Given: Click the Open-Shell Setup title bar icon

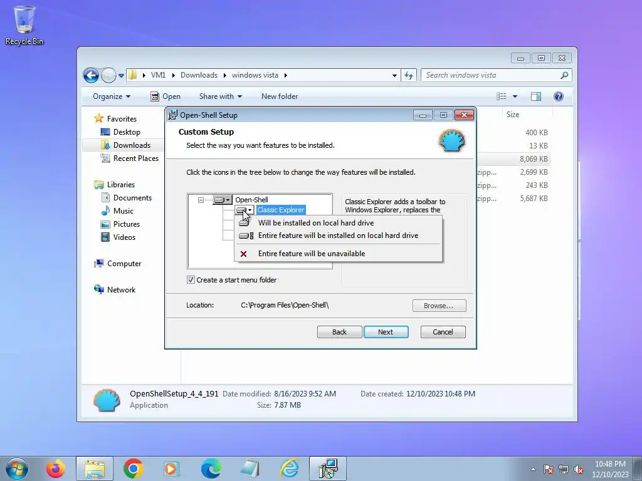Looking at the screenshot, I should [173, 115].
